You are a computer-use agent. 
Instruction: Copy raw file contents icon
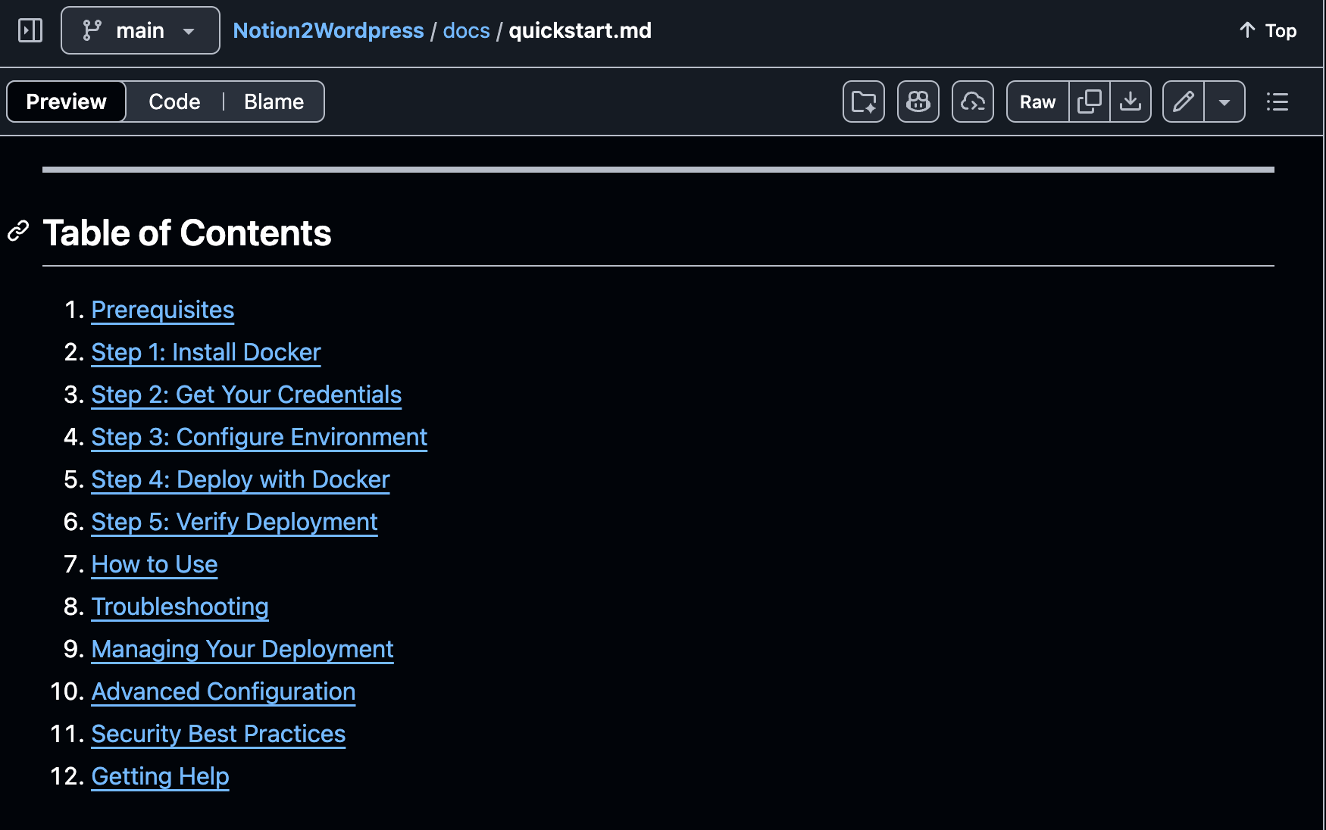coord(1090,101)
